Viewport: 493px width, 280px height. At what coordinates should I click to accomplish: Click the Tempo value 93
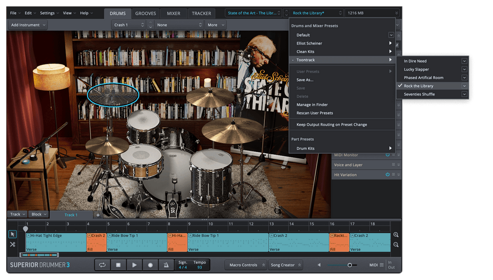[200, 268]
